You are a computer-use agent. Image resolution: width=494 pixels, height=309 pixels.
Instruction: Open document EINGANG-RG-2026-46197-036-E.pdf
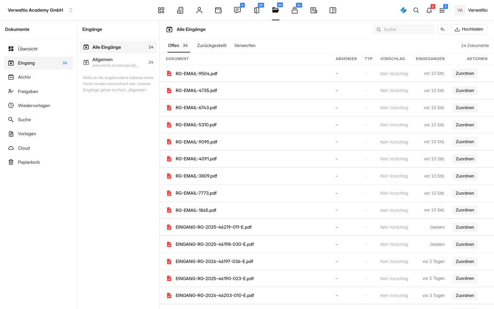[214, 262]
